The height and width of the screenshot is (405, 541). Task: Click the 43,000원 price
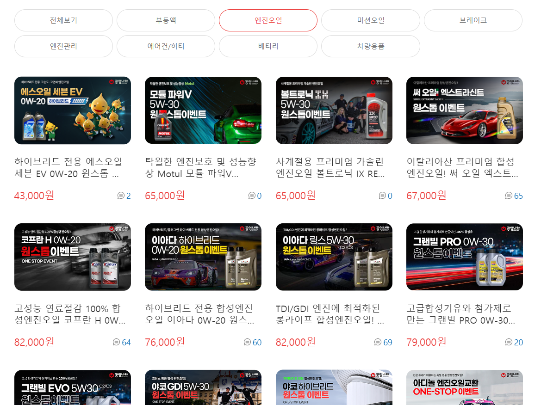click(34, 196)
